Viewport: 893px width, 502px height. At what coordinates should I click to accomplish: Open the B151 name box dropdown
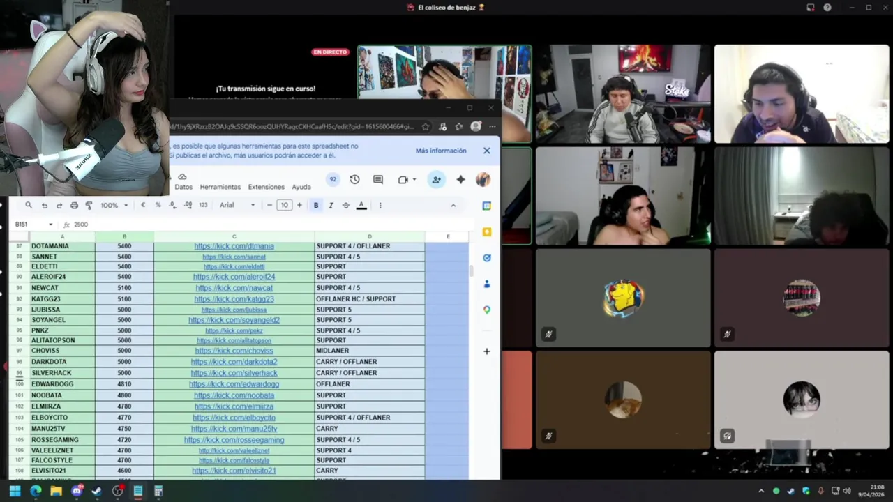[x=50, y=225]
